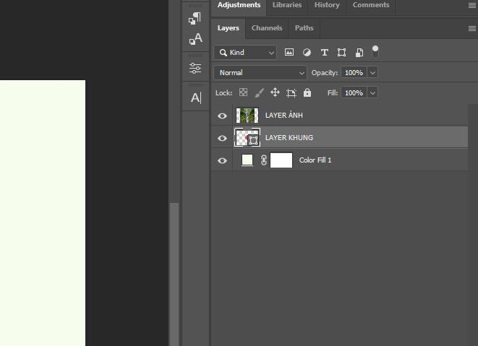Click the Fill label

click(333, 93)
